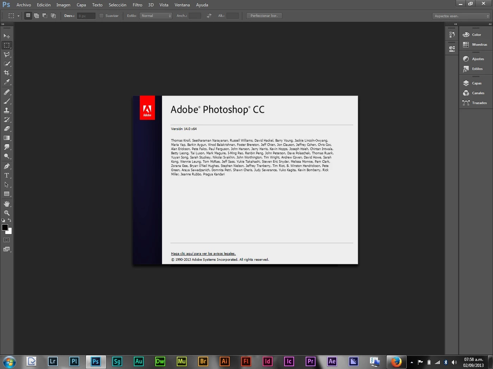Click the white background color swatch
Screen dimensions: 493x369
10,232
